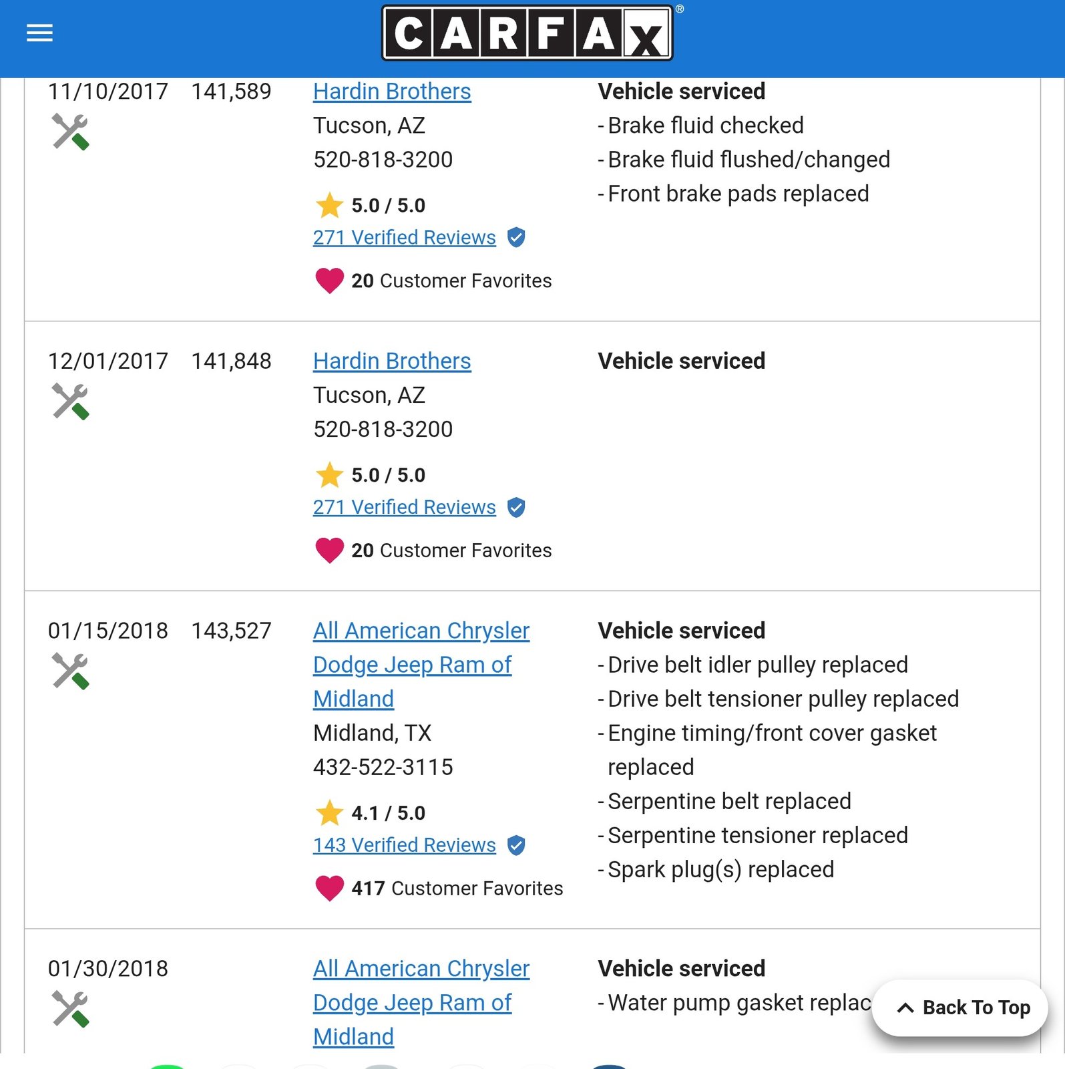Open Hardin Brothers link in 11/10/2017 entry

(x=392, y=92)
